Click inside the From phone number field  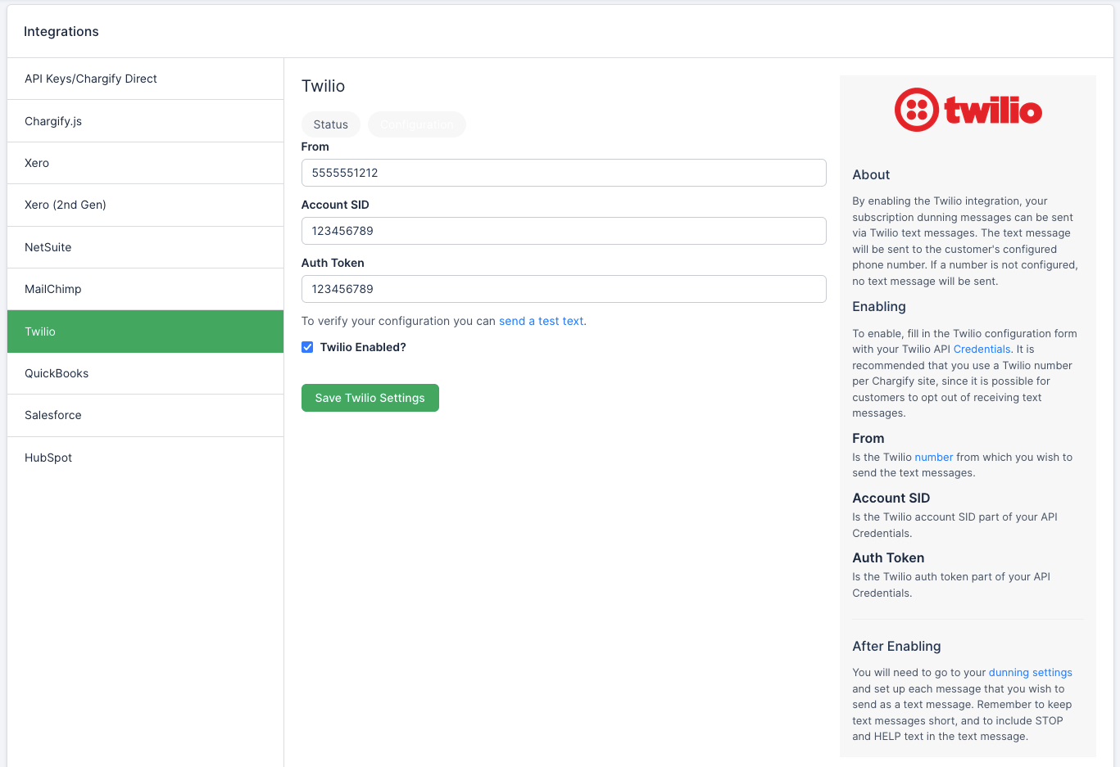coord(564,173)
